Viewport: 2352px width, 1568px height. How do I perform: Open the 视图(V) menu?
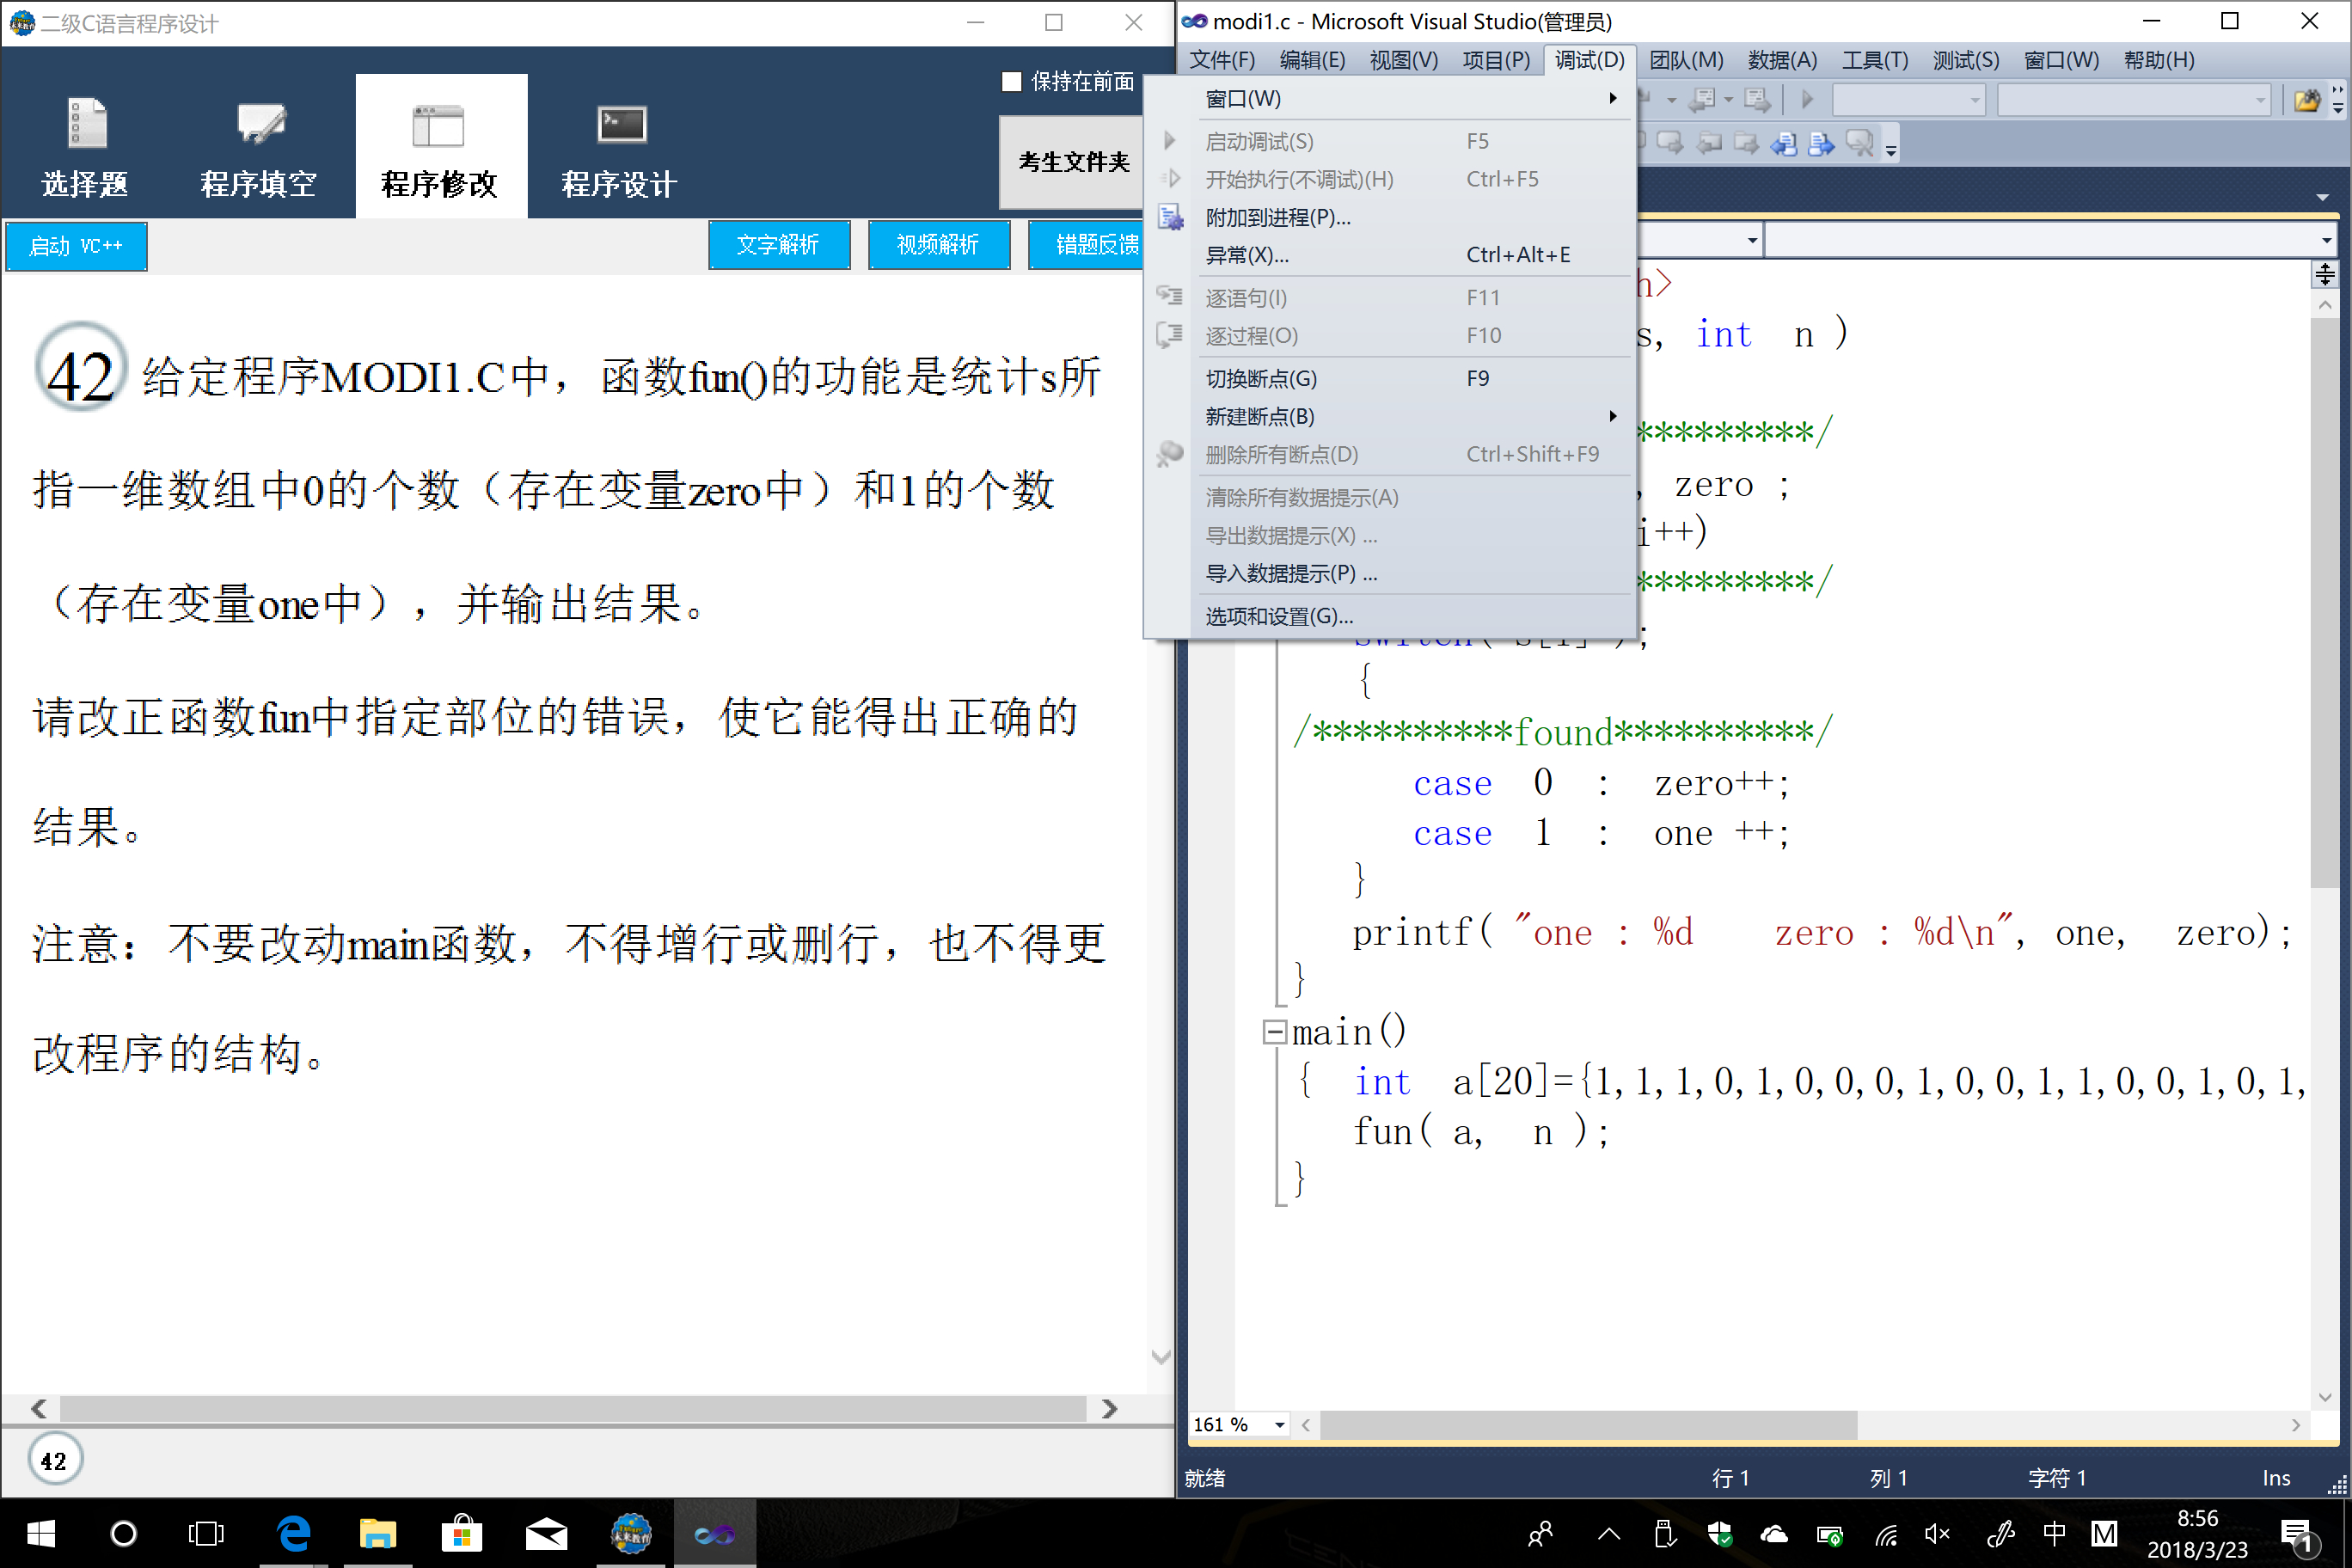pyautogui.click(x=1403, y=60)
